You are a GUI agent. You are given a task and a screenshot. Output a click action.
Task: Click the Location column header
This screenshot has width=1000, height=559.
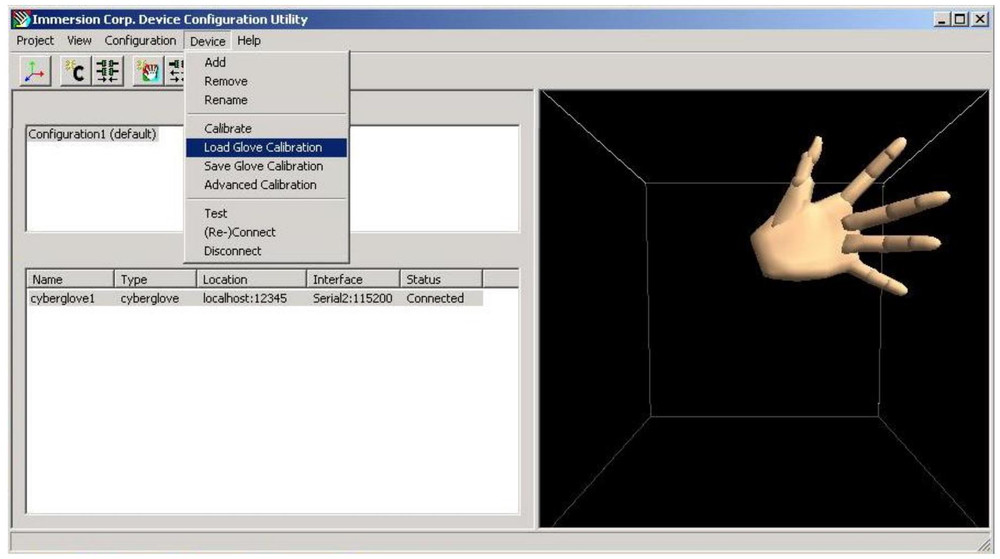click(252, 279)
